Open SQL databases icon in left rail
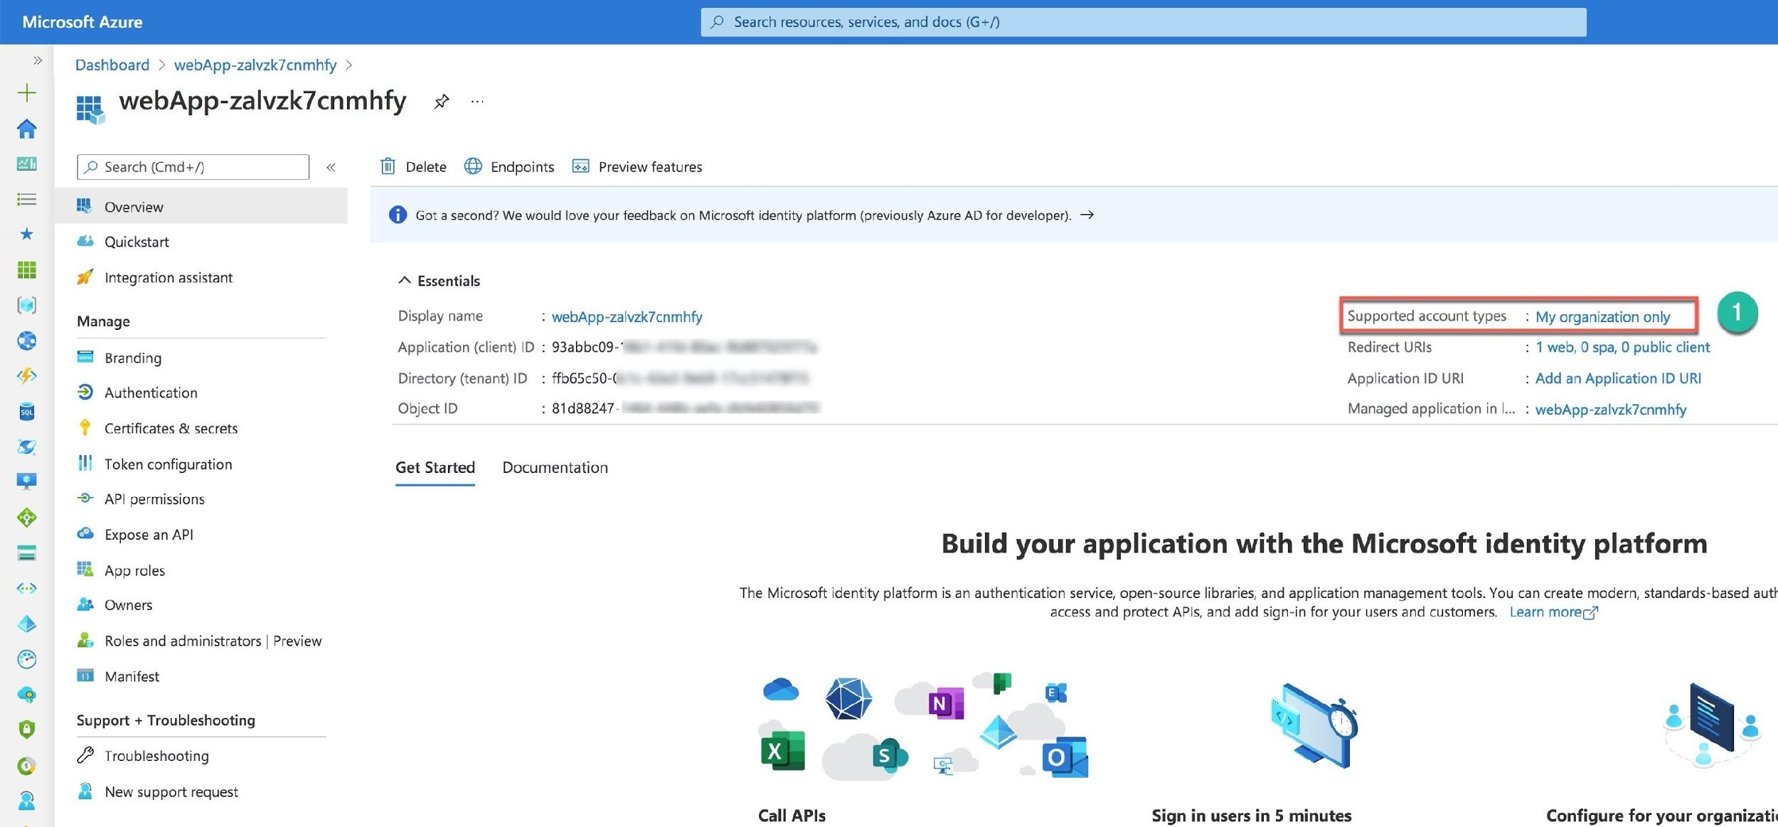This screenshot has width=1778, height=827. tap(26, 411)
